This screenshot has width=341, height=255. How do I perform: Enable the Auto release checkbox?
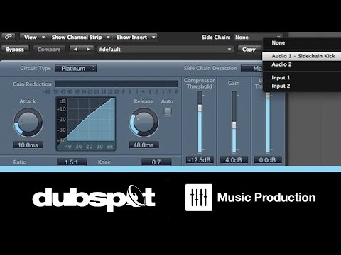click(x=168, y=112)
